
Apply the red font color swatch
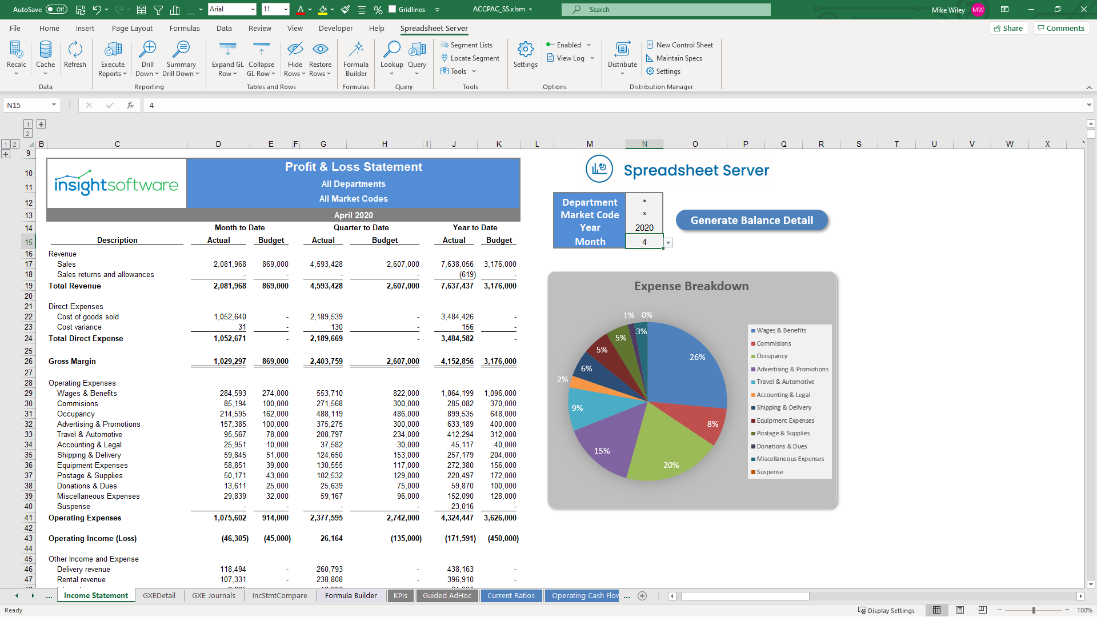301,10
